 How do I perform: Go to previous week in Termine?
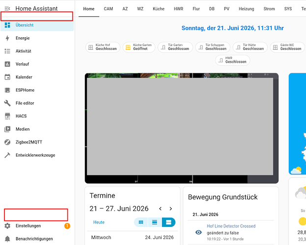161,209
